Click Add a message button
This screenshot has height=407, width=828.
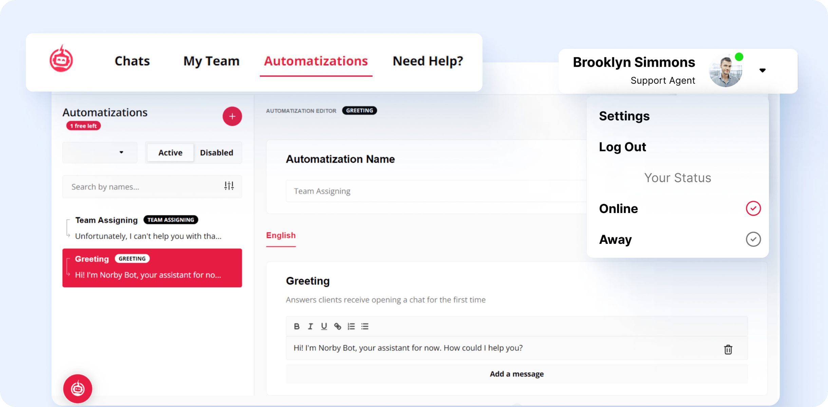pyautogui.click(x=516, y=374)
